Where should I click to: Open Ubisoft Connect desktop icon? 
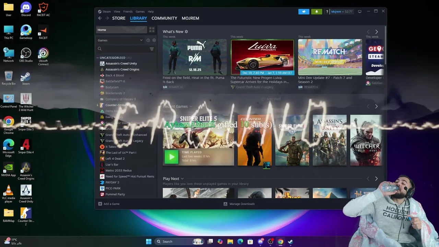point(43,57)
